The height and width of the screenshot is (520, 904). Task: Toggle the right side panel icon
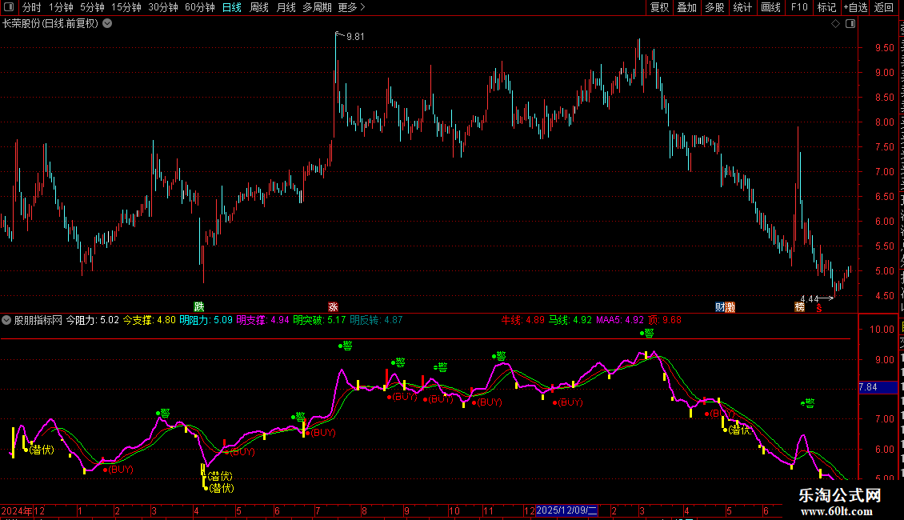click(850, 24)
